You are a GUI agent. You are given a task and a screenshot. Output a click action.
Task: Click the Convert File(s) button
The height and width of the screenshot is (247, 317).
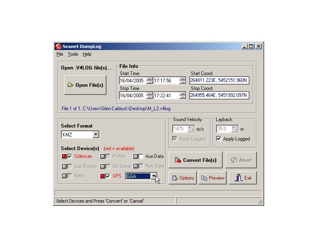[x=196, y=160]
